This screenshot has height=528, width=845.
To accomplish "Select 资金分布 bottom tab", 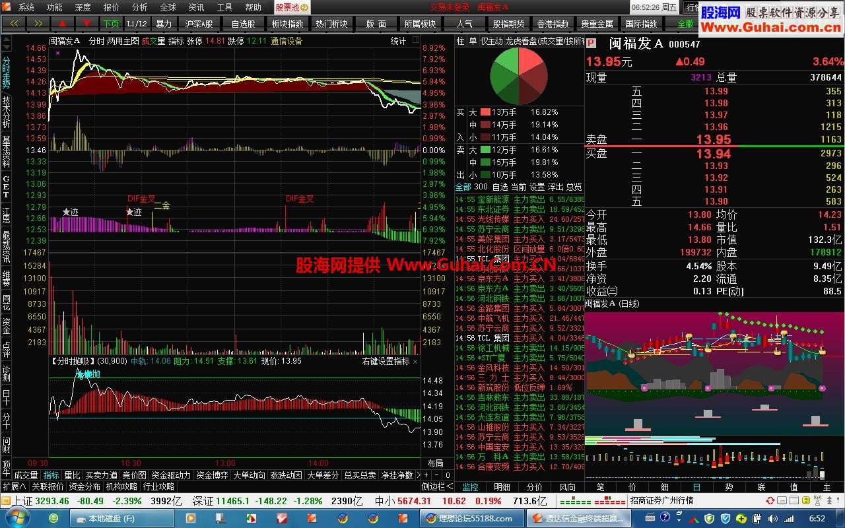I will [85, 486].
